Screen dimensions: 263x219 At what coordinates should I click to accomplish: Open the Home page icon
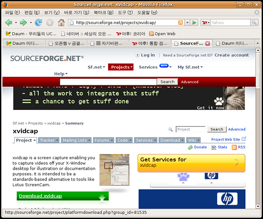coord(61,22)
